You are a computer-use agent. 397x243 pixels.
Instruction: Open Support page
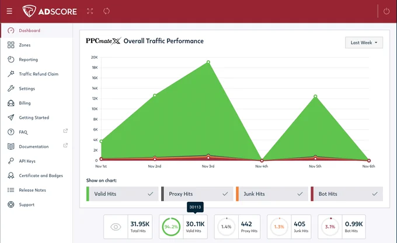pos(36,205)
